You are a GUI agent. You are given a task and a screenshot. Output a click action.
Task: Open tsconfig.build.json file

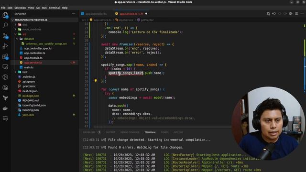point(34,105)
